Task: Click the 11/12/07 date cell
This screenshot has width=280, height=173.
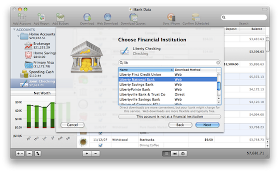Action: [x=100, y=140]
